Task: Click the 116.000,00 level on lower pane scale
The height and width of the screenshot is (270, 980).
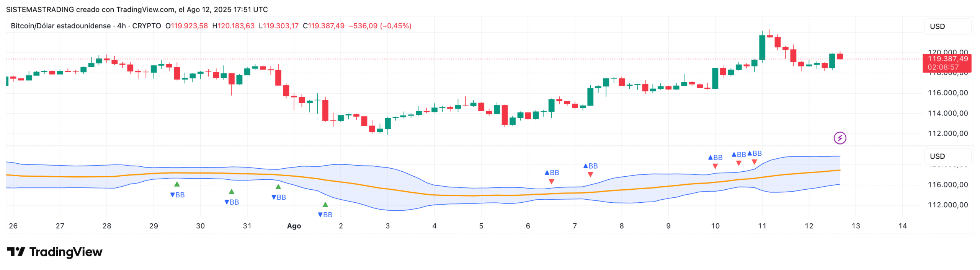Action: click(947, 185)
